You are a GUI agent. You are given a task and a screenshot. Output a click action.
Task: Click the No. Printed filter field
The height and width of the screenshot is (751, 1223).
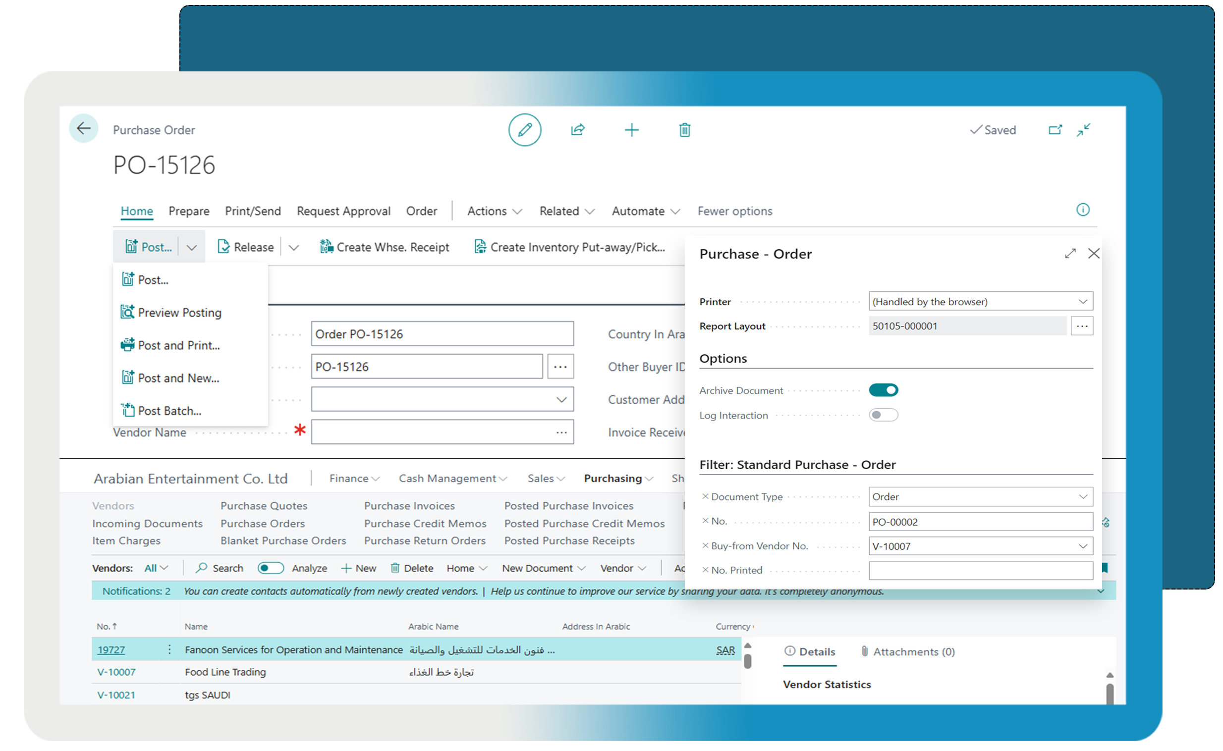980,571
